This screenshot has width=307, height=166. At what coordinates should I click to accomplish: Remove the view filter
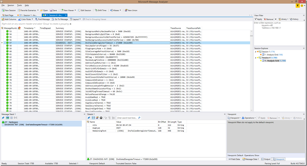pyautogui.click(x=268, y=19)
